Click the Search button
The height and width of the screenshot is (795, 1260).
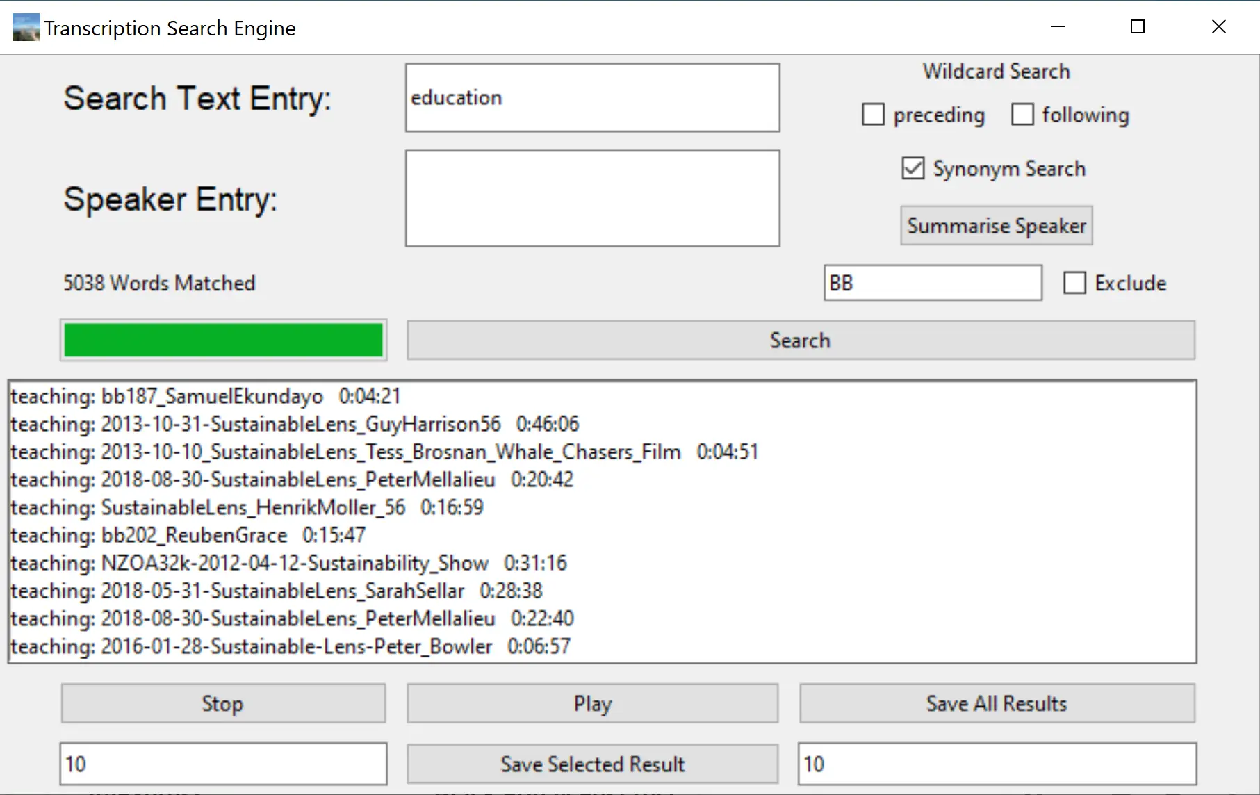[801, 341]
